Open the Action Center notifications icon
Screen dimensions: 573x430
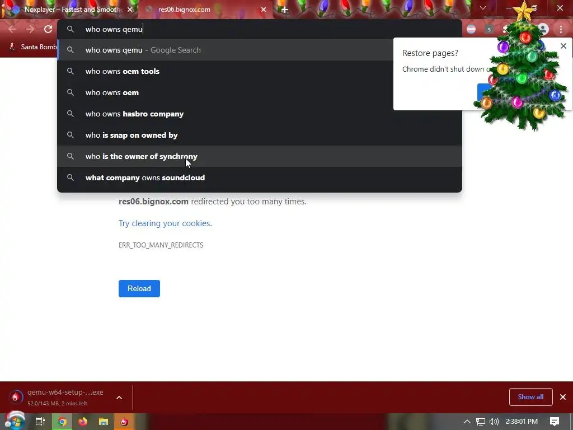[555, 422]
